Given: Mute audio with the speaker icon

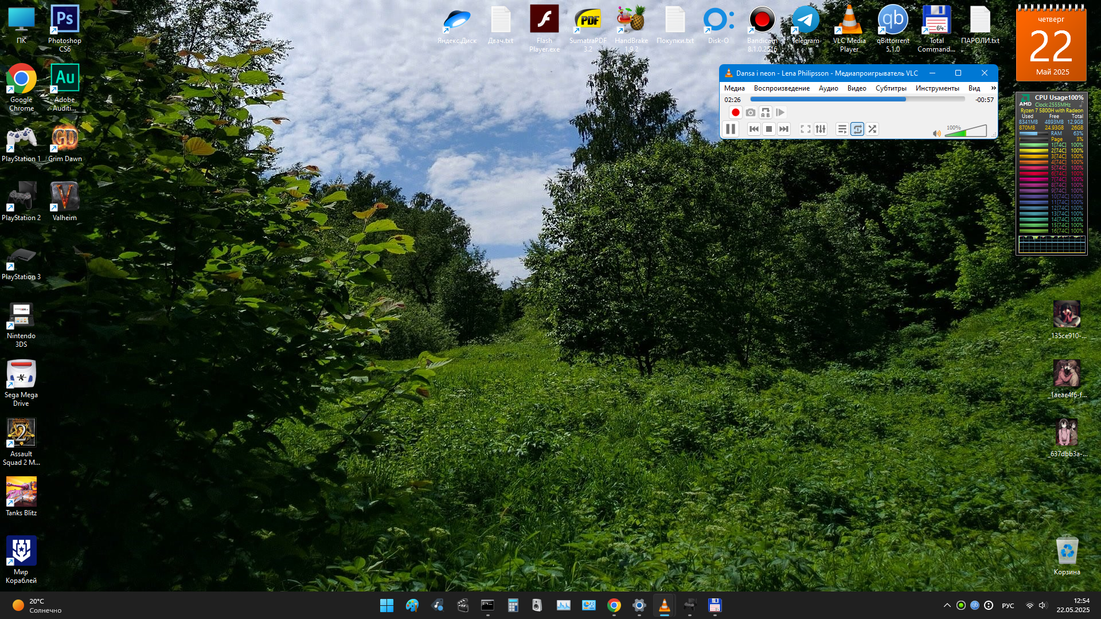Looking at the screenshot, I should 936,134.
